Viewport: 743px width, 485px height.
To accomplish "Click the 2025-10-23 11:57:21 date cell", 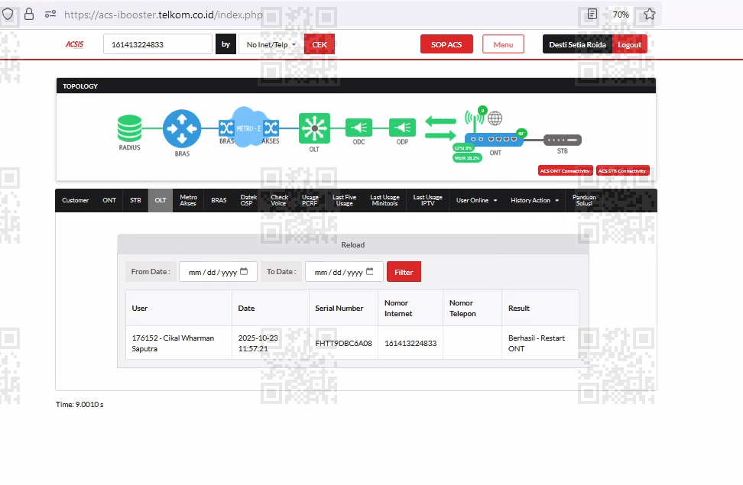I will pos(271,343).
